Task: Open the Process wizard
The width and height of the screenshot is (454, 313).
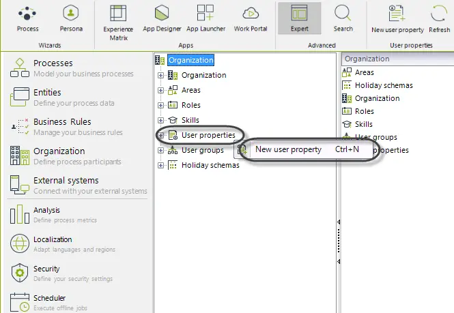Action: click(x=27, y=19)
